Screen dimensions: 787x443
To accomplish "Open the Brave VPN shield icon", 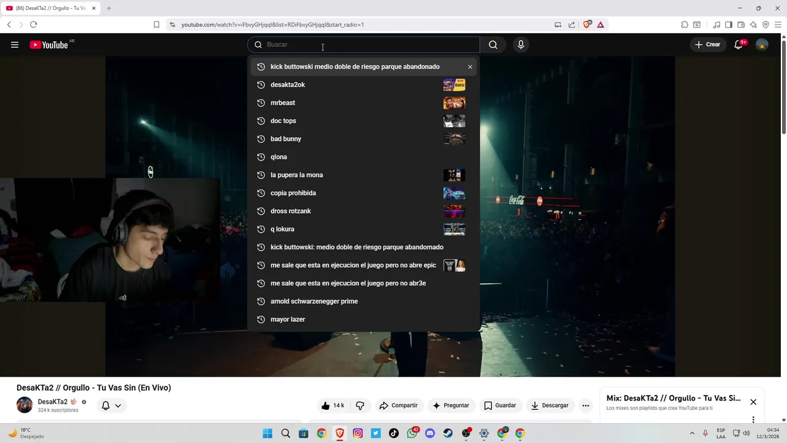I will click(x=765, y=25).
